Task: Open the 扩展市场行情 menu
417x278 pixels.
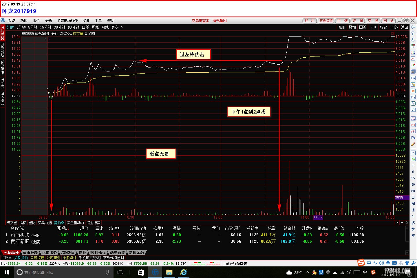Action: point(67,21)
